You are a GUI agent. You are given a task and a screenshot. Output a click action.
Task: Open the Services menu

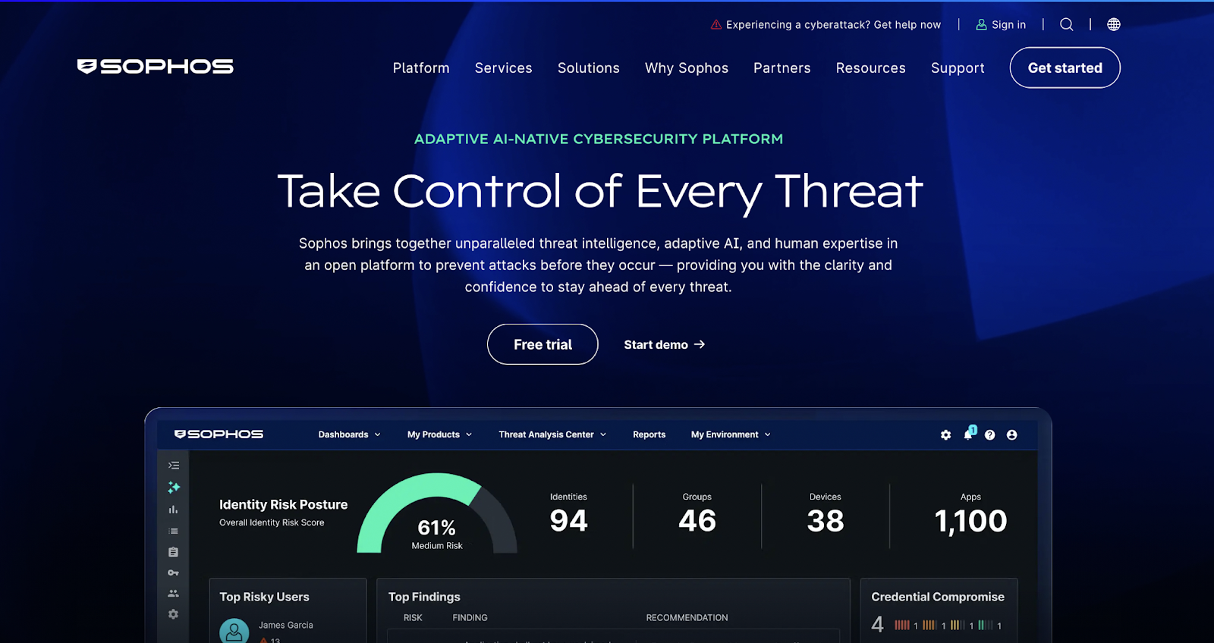[503, 68]
